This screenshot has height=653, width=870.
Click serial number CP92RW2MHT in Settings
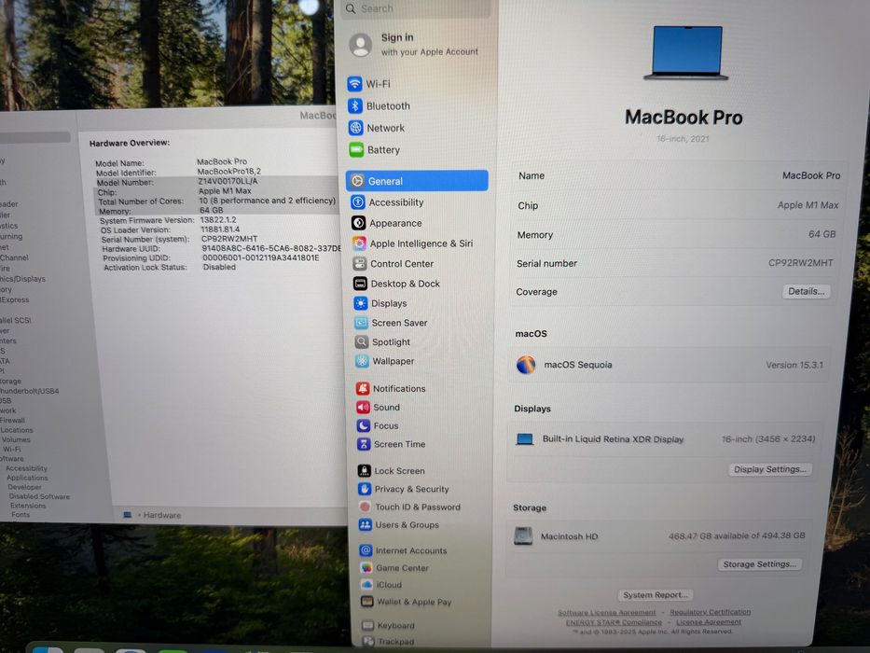pos(800,263)
